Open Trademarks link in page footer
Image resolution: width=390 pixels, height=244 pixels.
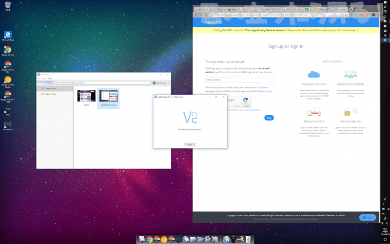coord(274,219)
